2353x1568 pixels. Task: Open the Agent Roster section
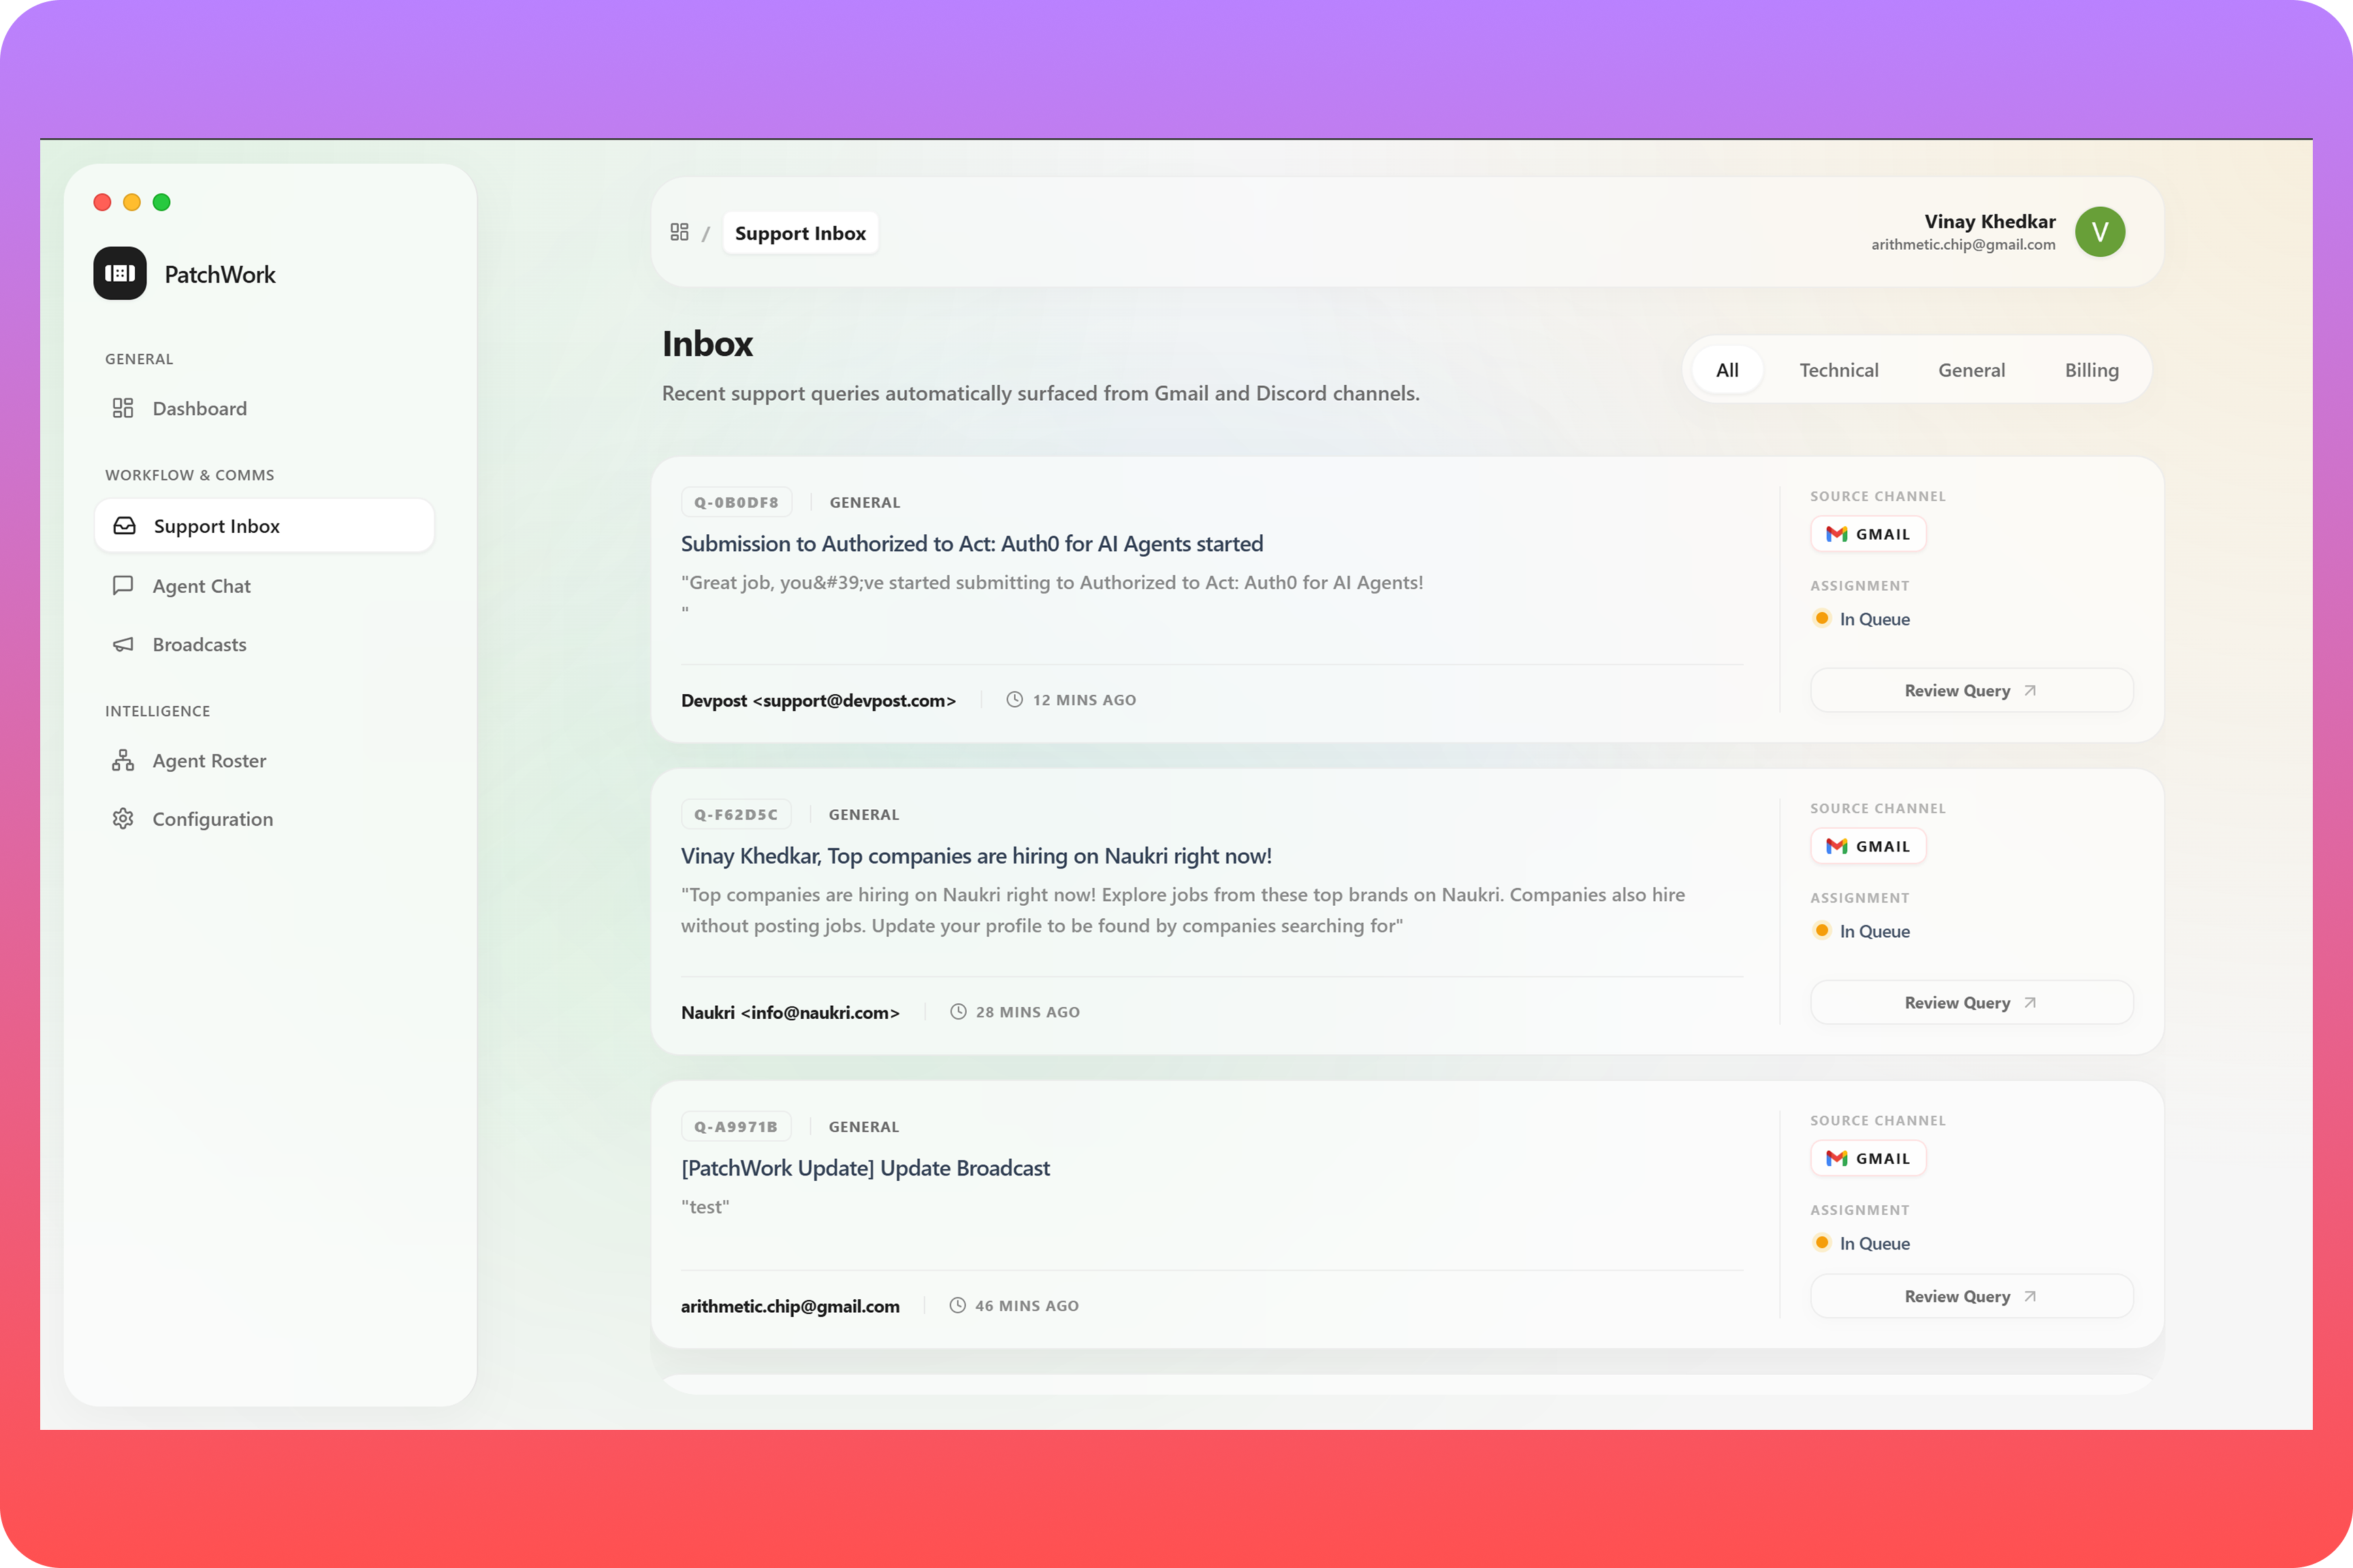pyautogui.click(x=209, y=761)
